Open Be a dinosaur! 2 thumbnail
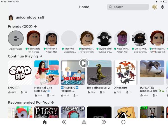This screenshot has width=168, height=126. point(99,73)
